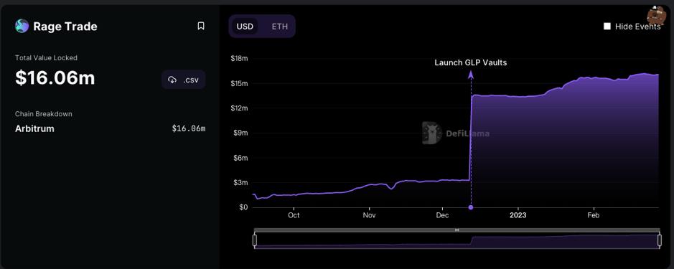674x269 pixels.
Task: Click the event dot on the chart's time axis
Action: click(x=471, y=207)
